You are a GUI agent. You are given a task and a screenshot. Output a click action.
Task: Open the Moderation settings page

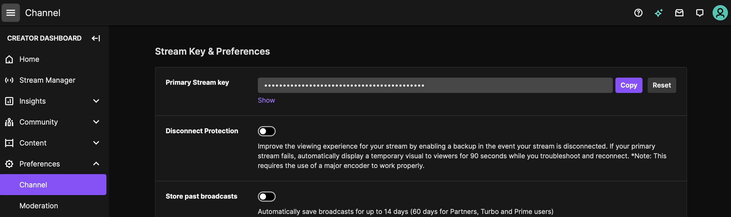[39, 206]
